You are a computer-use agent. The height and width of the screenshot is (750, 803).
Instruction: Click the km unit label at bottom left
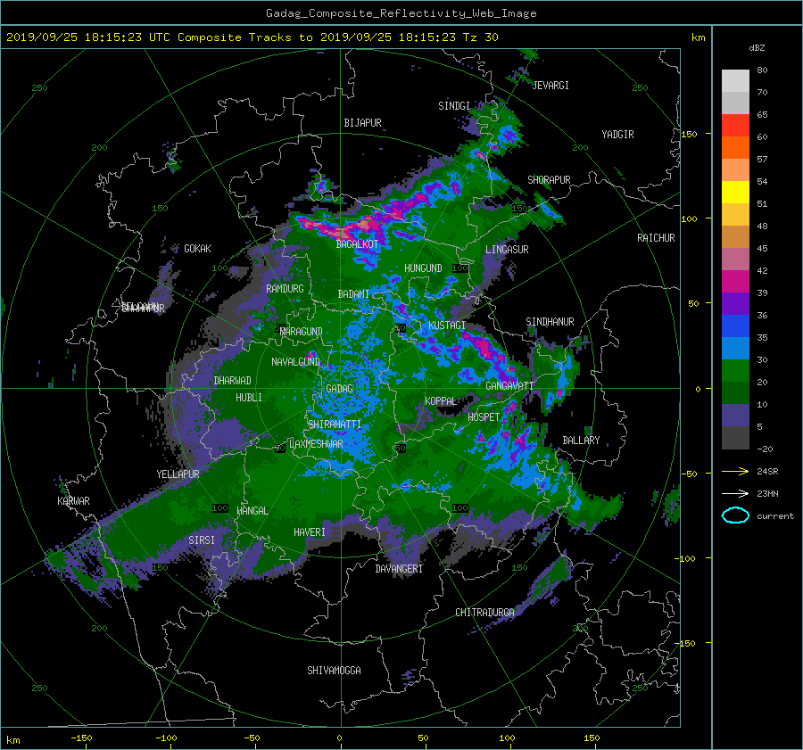point(13,740)
